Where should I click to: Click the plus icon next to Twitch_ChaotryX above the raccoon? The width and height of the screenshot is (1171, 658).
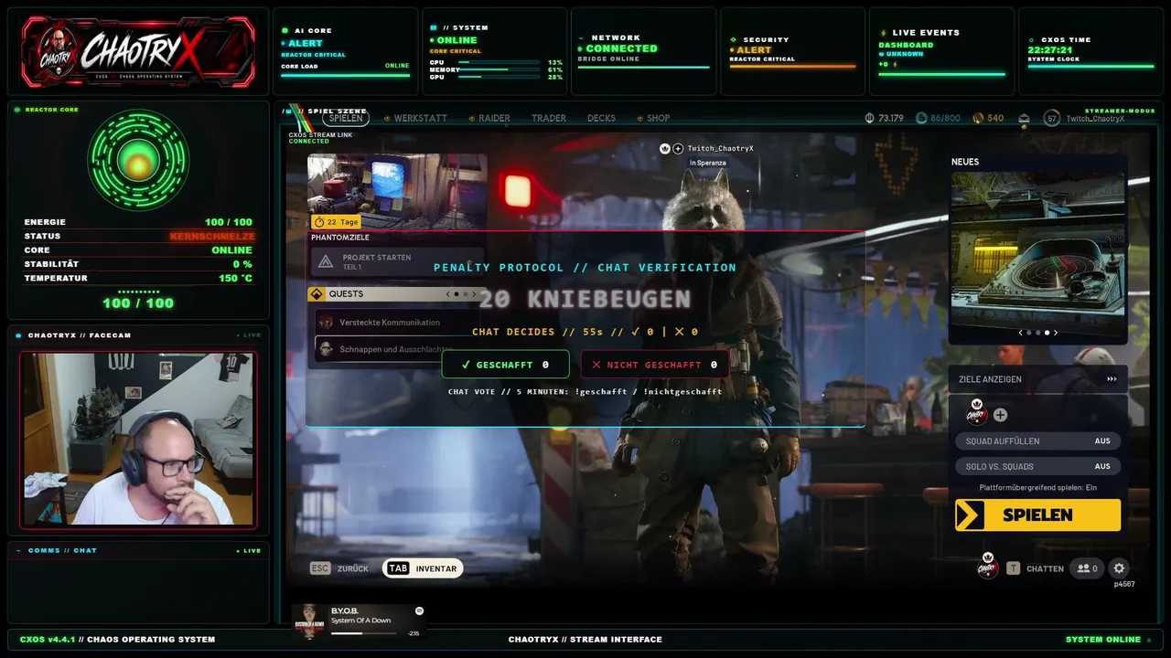678,148
